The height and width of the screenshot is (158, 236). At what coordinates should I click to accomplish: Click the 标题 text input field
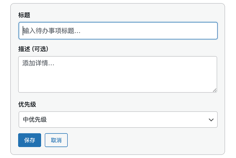pyautogui.click(x=118, y=31)
